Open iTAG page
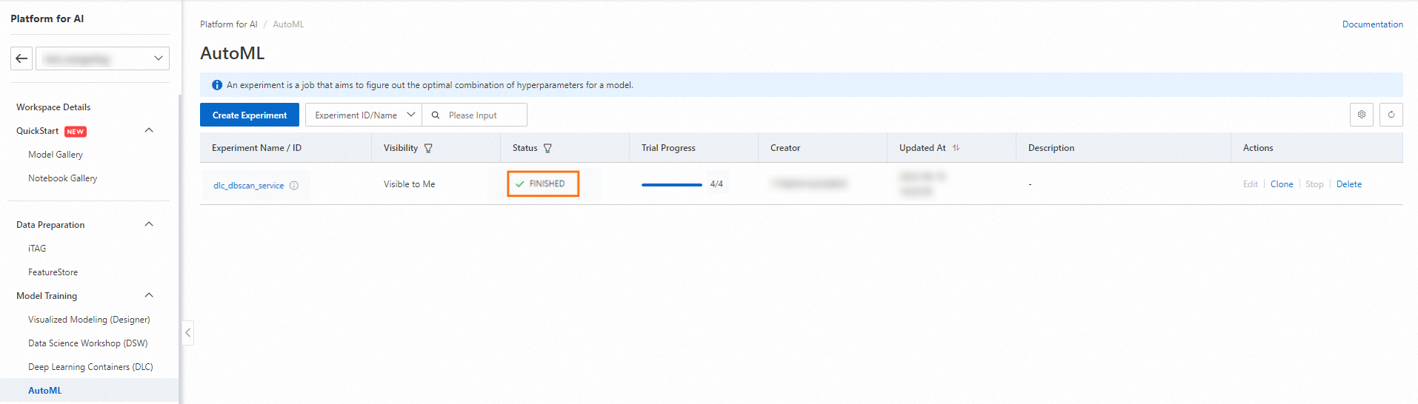 click(x=37, y=249)
